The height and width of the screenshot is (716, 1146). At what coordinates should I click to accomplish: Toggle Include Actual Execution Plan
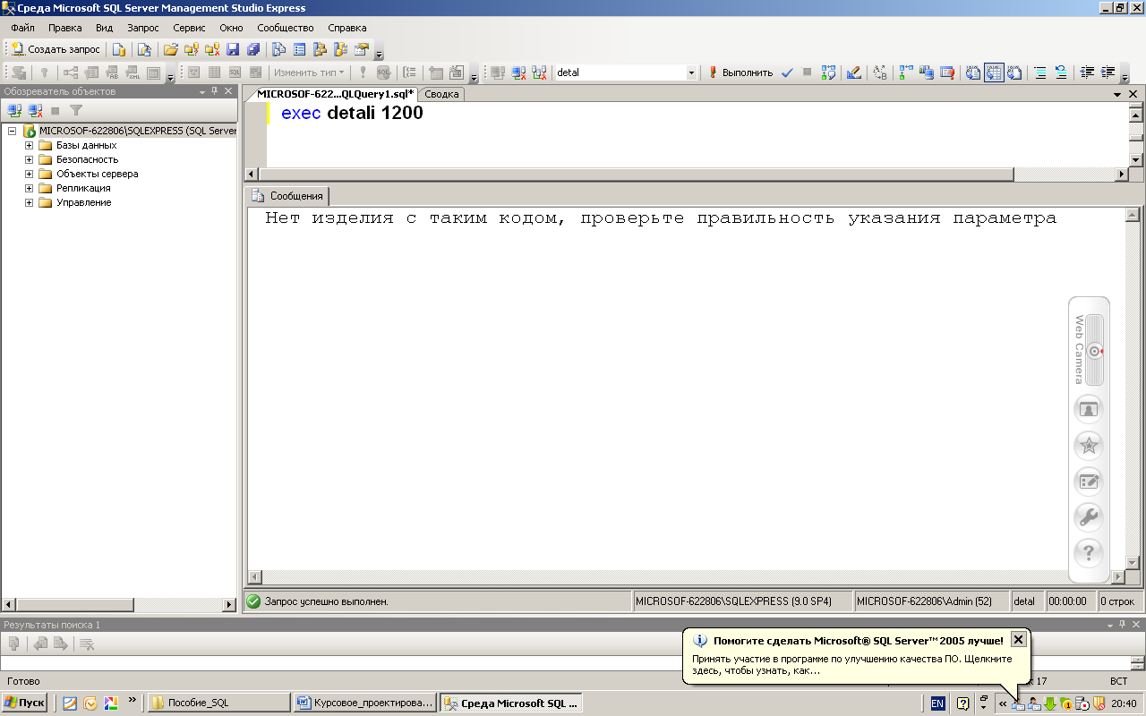pos(905,72)
